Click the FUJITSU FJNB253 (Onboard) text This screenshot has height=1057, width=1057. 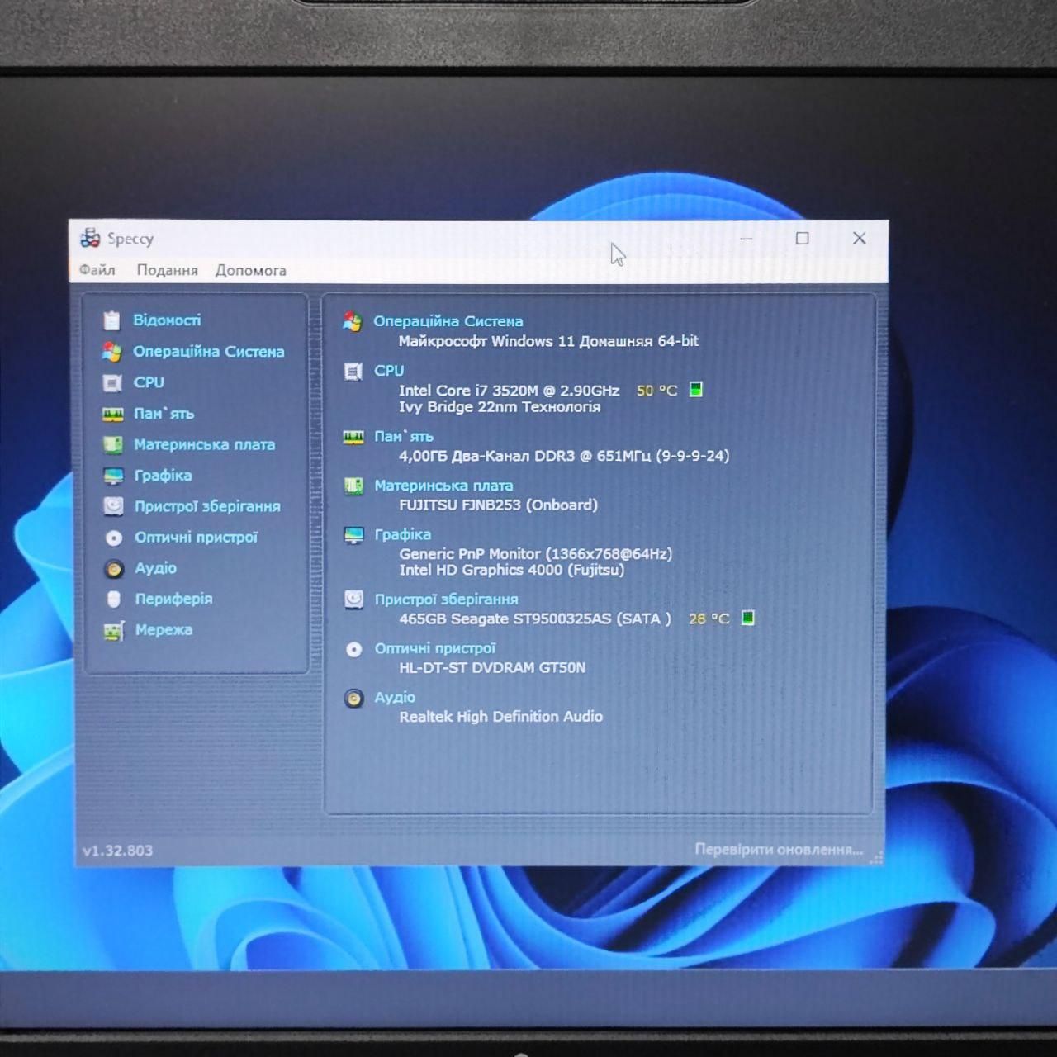[499, 505]
